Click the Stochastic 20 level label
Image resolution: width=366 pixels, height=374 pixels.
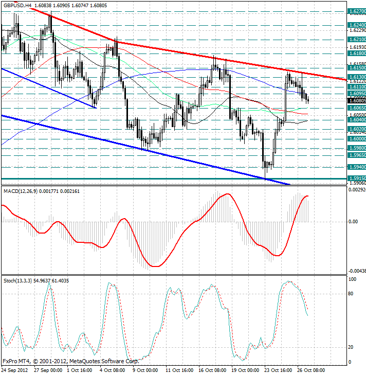[351, 347]
